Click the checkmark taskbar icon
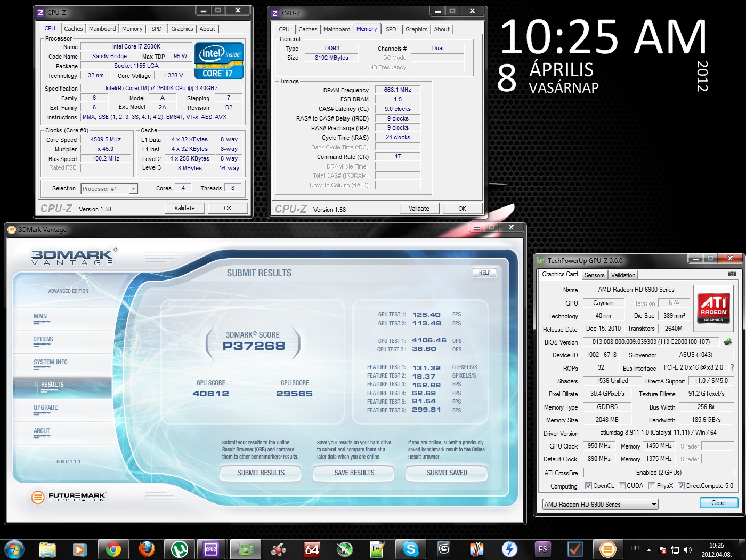 pos(575,549)
